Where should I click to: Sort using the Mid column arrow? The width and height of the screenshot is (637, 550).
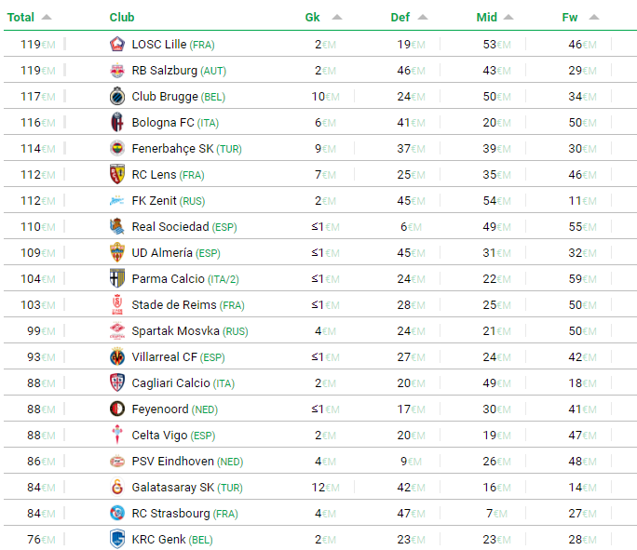[x=508, y=17]
